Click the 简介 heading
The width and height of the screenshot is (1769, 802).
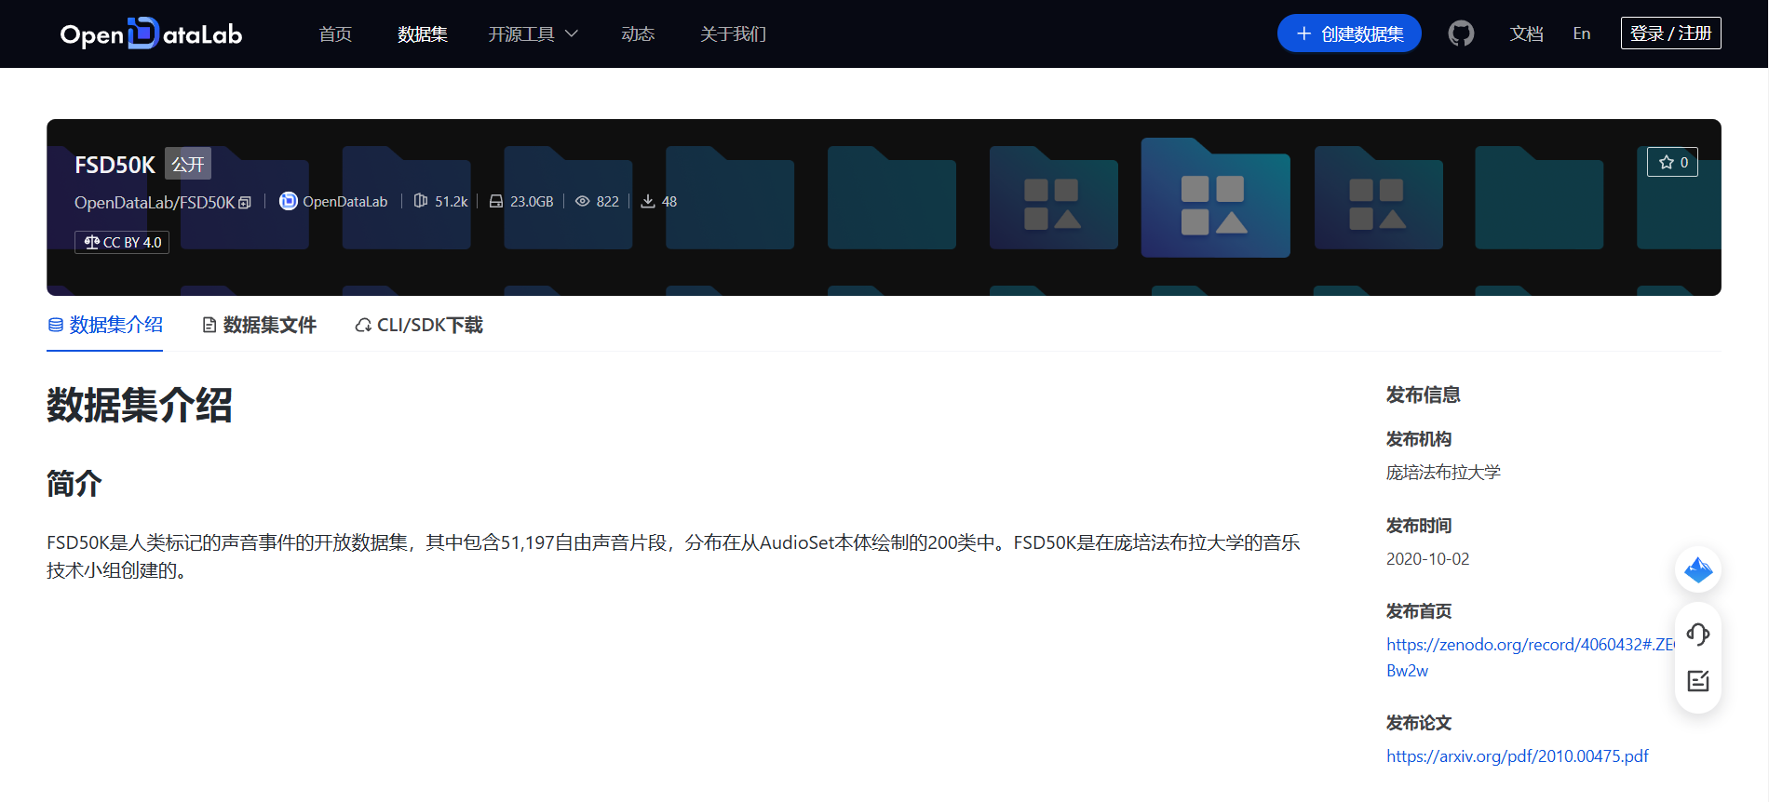[x=74, y=483]
